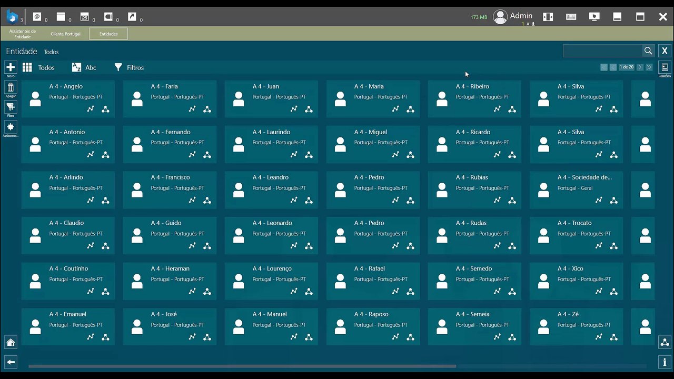Select A 4 - Manuel entity

tap(271, 326)
